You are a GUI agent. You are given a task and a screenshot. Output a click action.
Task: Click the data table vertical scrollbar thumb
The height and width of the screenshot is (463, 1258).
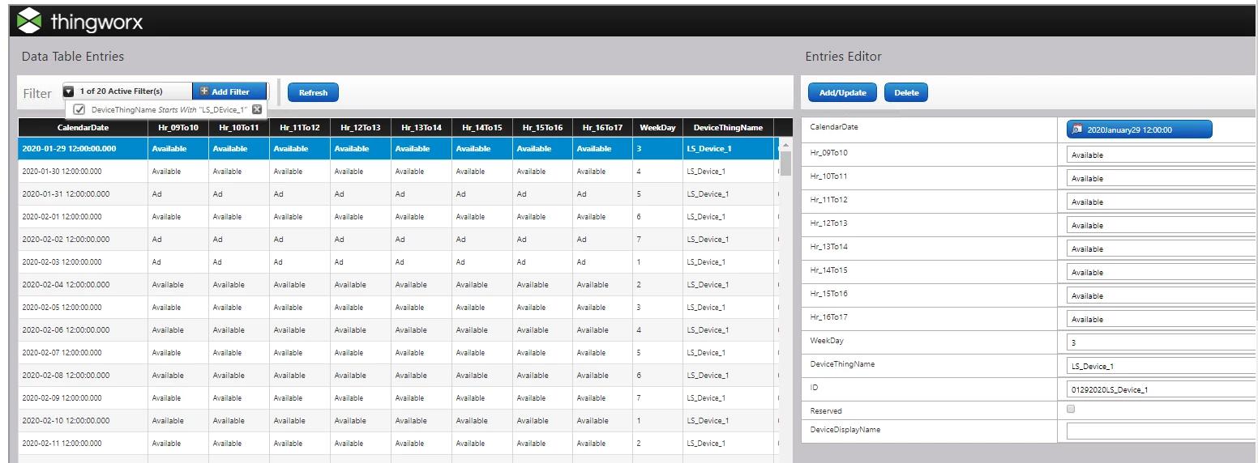(x=785, y=163)
